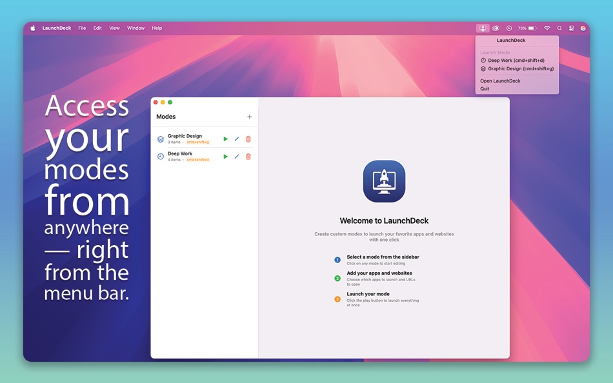
Task: Click the Siri icon in menu bar
Action: point(583,28)
